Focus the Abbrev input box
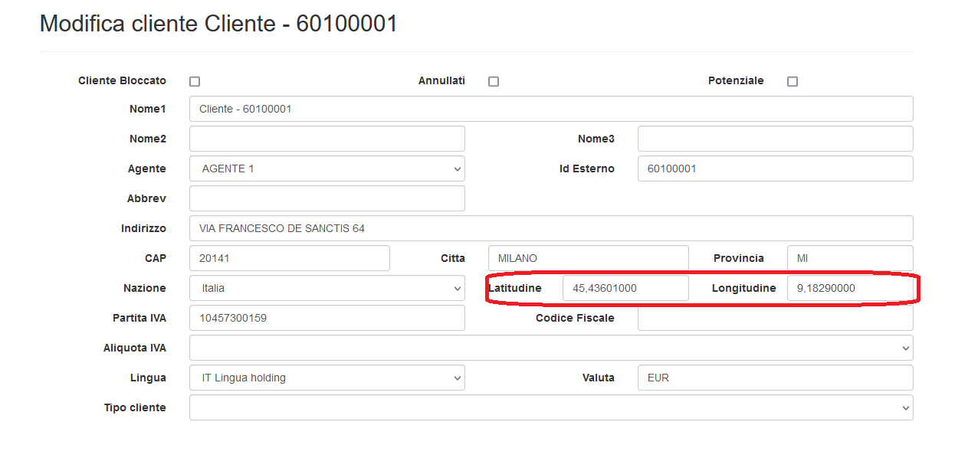The image size is (955, 471). (x=327, y=198)
